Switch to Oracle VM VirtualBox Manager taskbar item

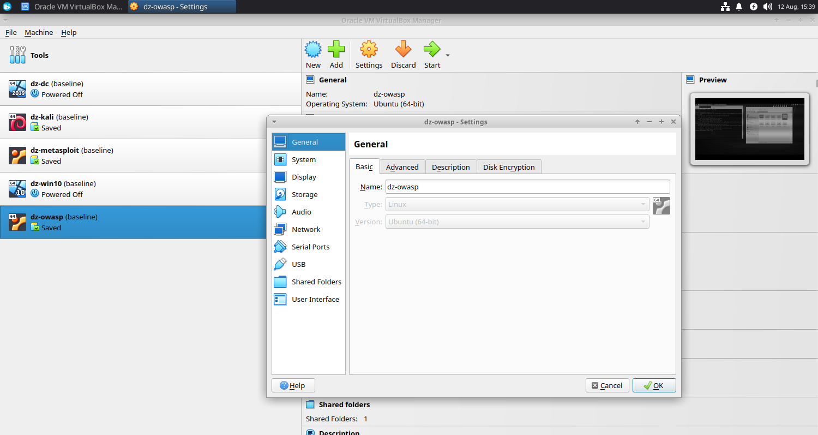coord(73,7)
